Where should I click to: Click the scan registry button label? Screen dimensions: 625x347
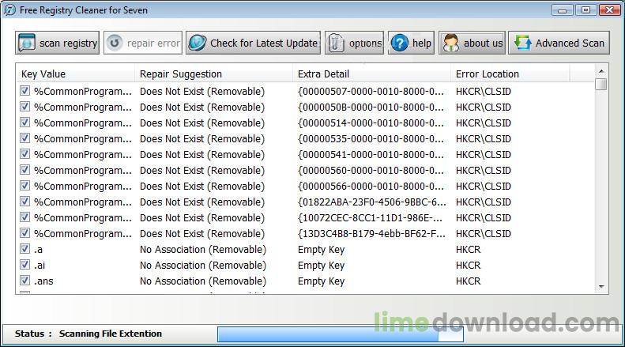point(68,43)
